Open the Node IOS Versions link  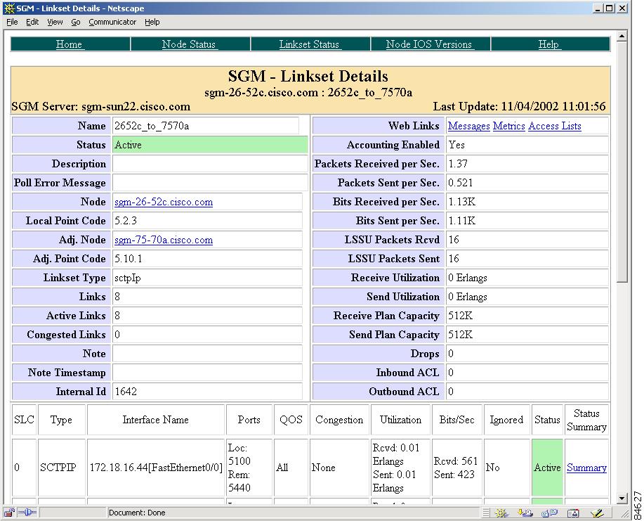[x=429, y=44]
